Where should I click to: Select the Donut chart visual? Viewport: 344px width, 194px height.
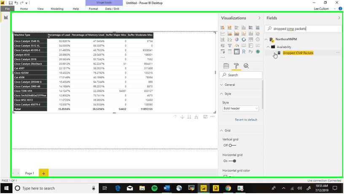click(244, 40)
